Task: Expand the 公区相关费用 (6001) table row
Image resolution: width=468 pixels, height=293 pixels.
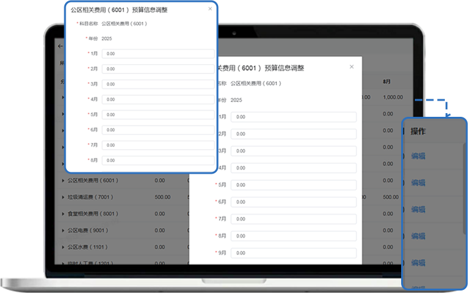Action: (x=63, y=181)
